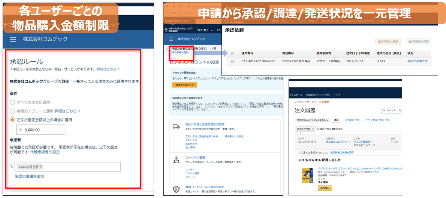Click the delivery truck icon for payment settings
Screen dimensions: 446x198
pyautogui.click(x=177, y=127)
